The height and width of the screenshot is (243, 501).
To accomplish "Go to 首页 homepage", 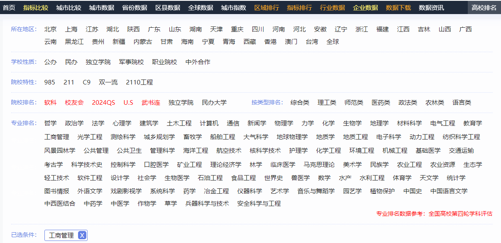I will pyautogui.click(x=8, y=7).
